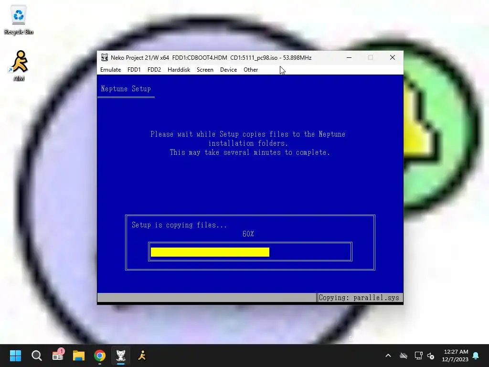
Task: Open the notification bell icon
Action: [476, 356]
